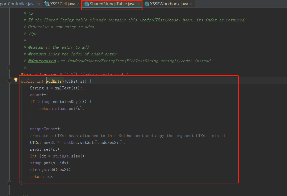Click the @param Javadoc tag

[x=36, y=47]
